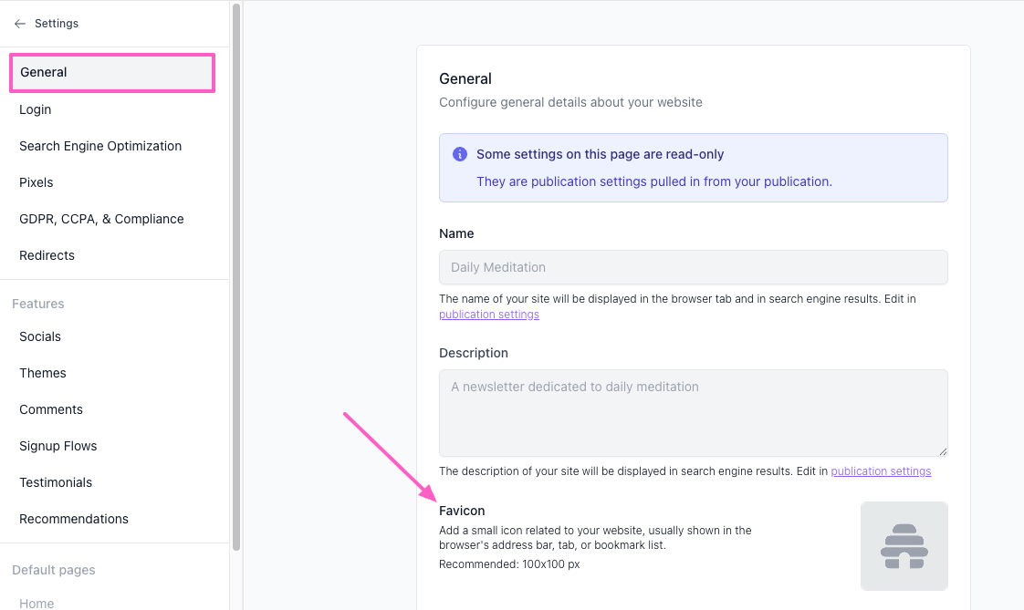
Task: Open Recommendations settings
Action: [x=74, y=519]
